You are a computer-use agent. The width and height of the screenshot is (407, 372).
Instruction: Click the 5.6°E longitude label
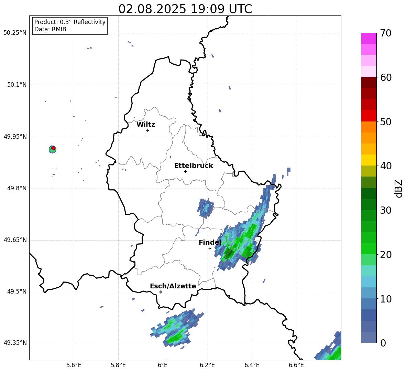click(x=74, y=365)
